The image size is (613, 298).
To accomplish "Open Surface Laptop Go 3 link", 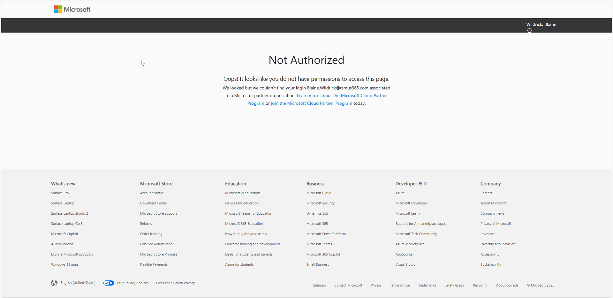I will (67, 224).
